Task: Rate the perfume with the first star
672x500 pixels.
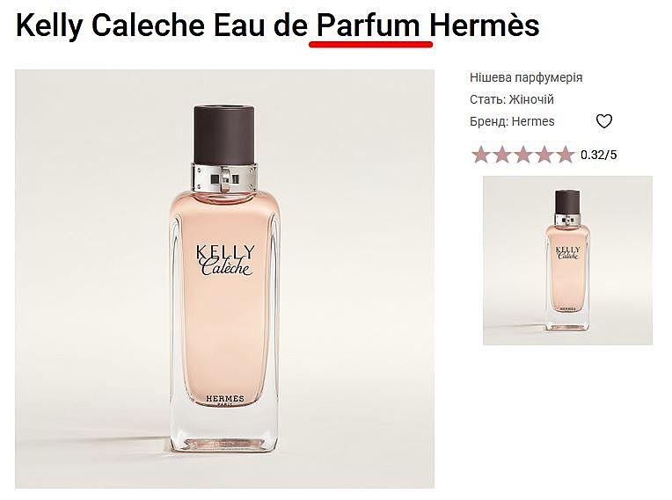Action: tap(480, 155)
